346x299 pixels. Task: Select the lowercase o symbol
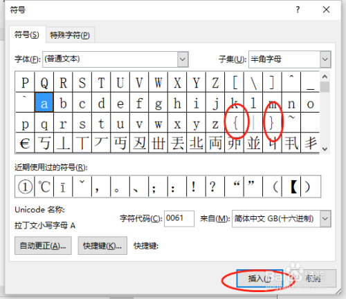point(310,102)
